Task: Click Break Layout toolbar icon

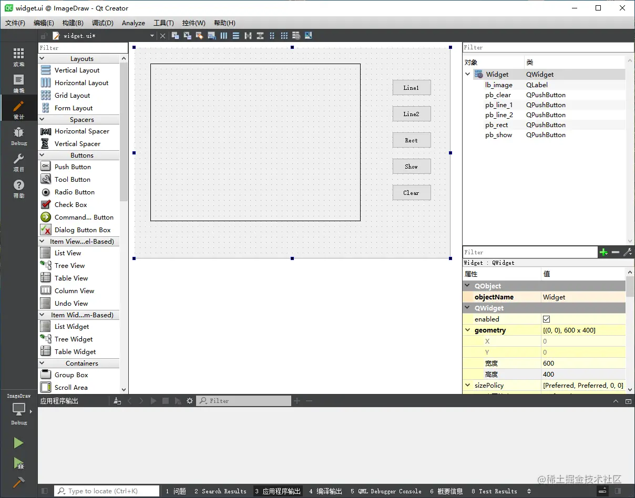Action: point(296,36)
